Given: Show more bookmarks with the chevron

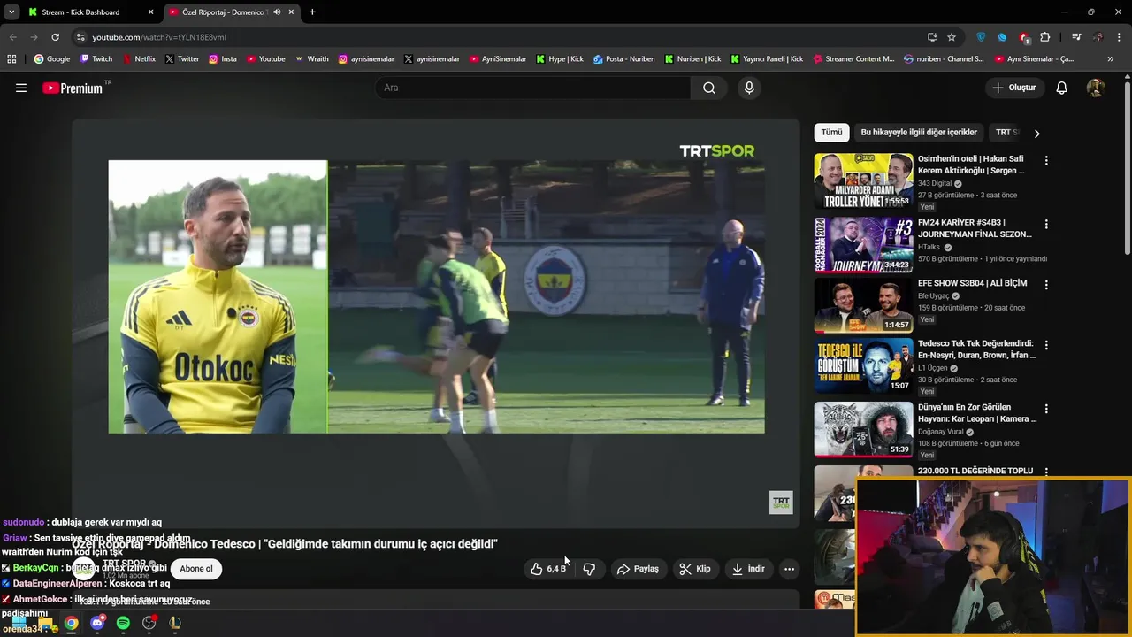Looking at the screenshot, I should coord(1111,59).
